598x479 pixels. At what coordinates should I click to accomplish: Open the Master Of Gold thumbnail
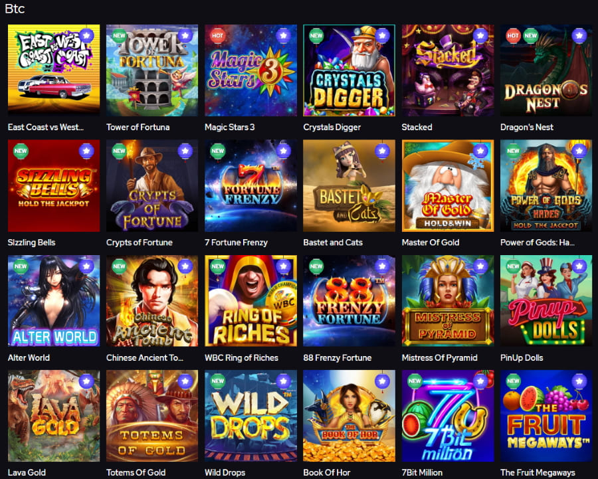448,186
